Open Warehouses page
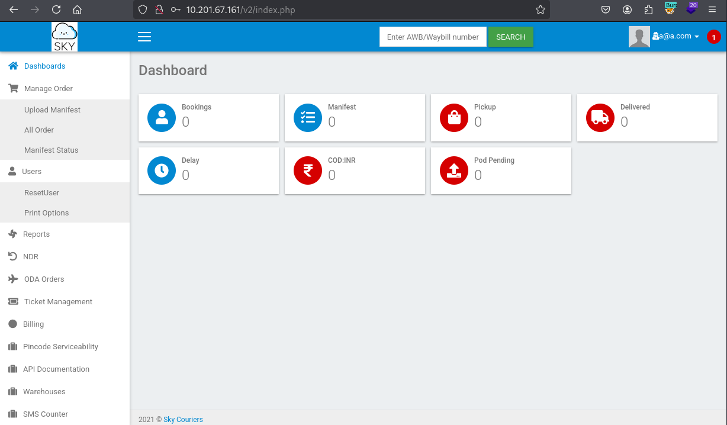The width and height of the screenshot is (727, 425). pyautogui.click(x=65, y=391)
